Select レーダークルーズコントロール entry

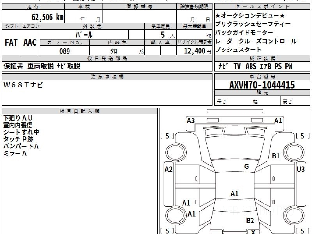tap(256, 41)
